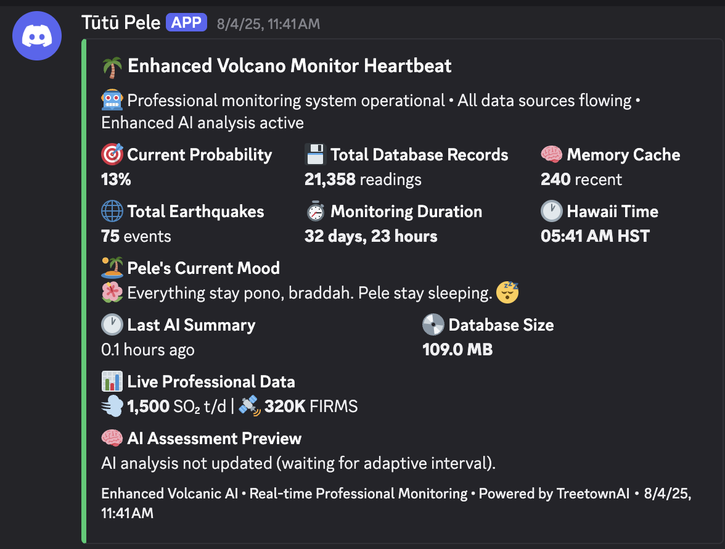Click the message timestamp 8/4/25, 11:41 AM

pyautogui.click(x=268, y=24)
